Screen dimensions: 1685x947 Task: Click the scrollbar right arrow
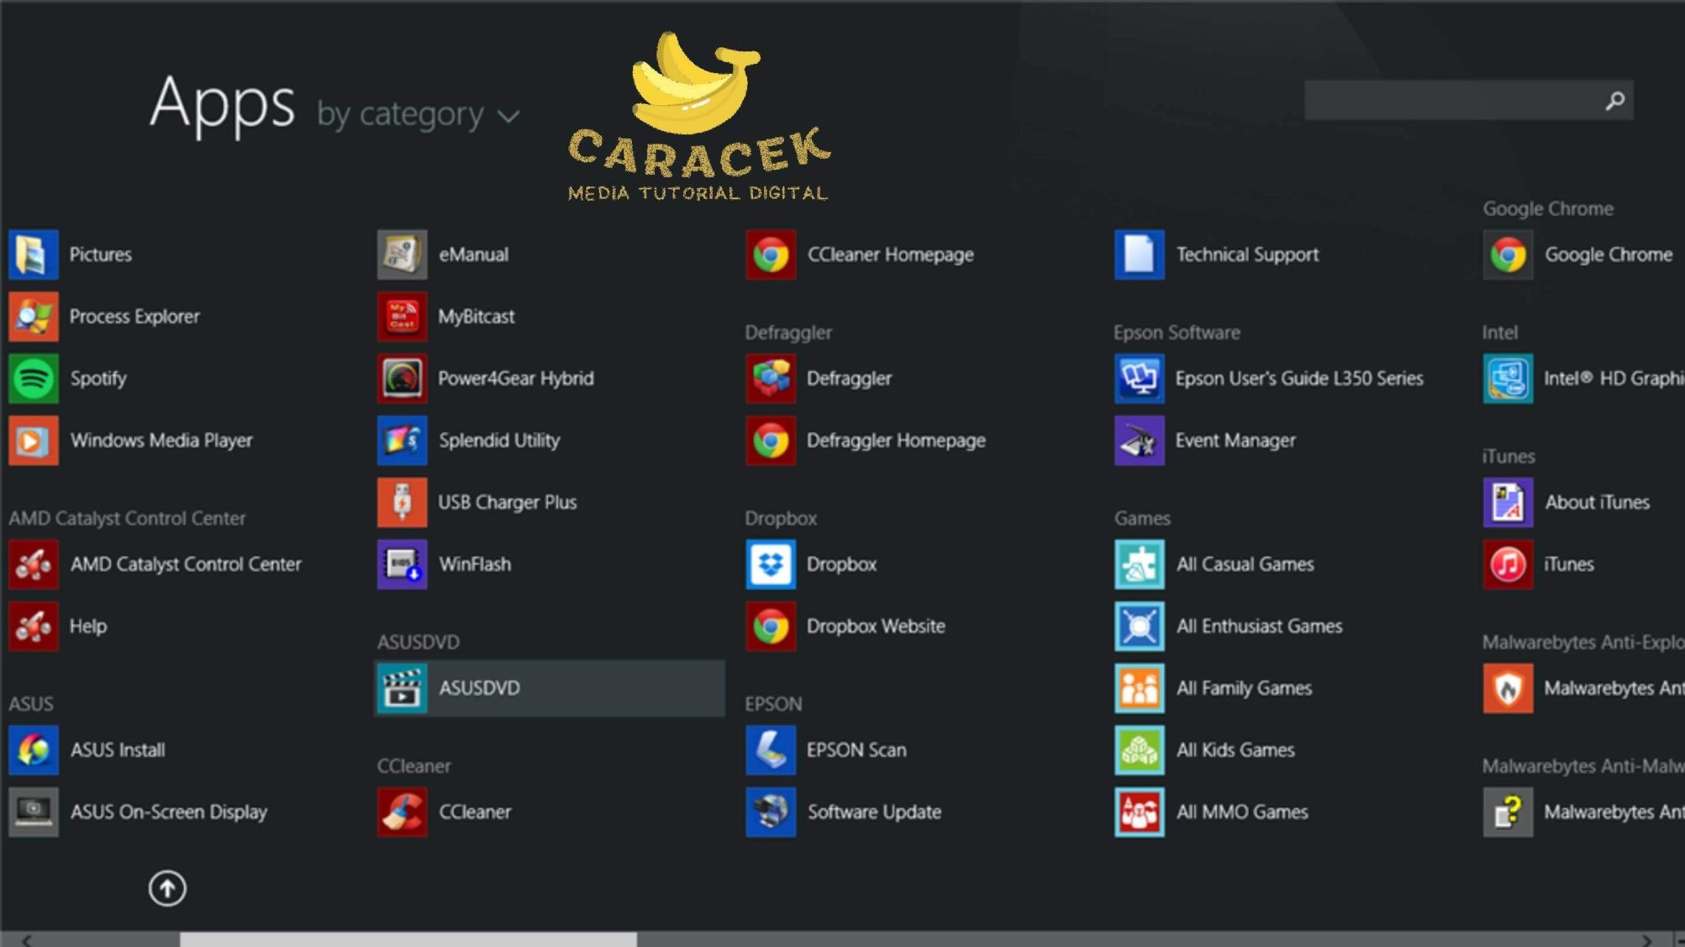point(1646,940)
